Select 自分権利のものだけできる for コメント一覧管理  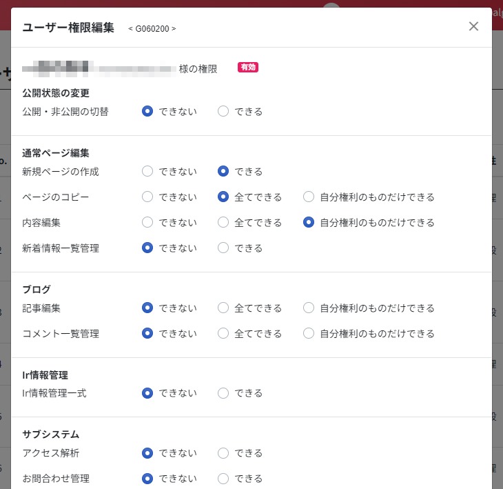tap(309, 333)
